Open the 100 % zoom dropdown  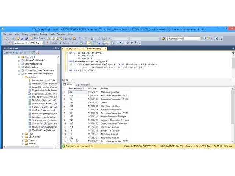coord(71,80)
